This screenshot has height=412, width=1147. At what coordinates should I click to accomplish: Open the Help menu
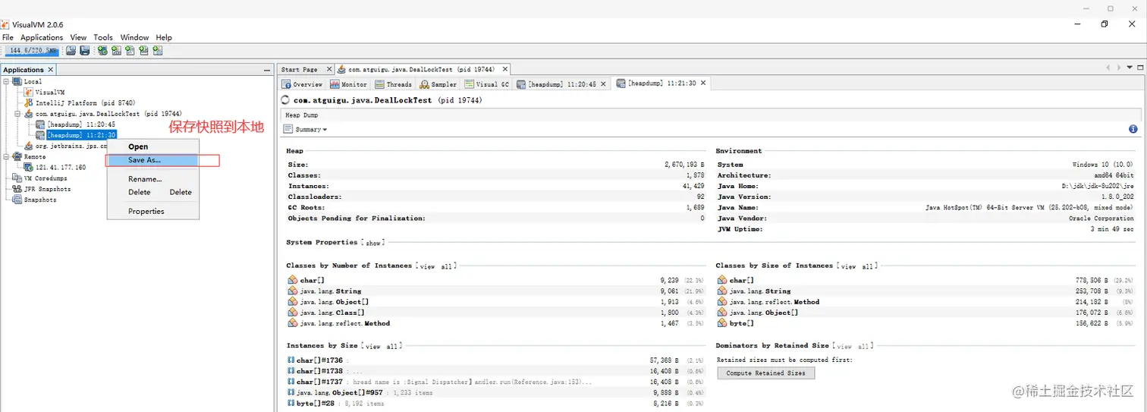click(x=164, y=37)
